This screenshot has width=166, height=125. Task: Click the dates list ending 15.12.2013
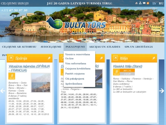[x=79, y=101]
